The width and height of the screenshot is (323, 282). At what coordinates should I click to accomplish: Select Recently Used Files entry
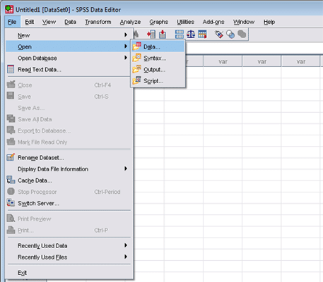[x=69, y=257]
